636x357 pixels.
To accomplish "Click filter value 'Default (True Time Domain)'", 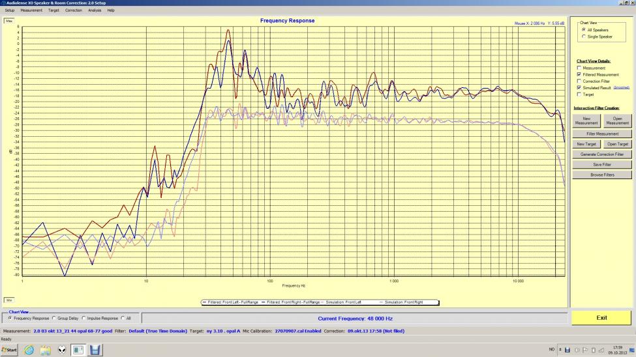I will point(158,331).
